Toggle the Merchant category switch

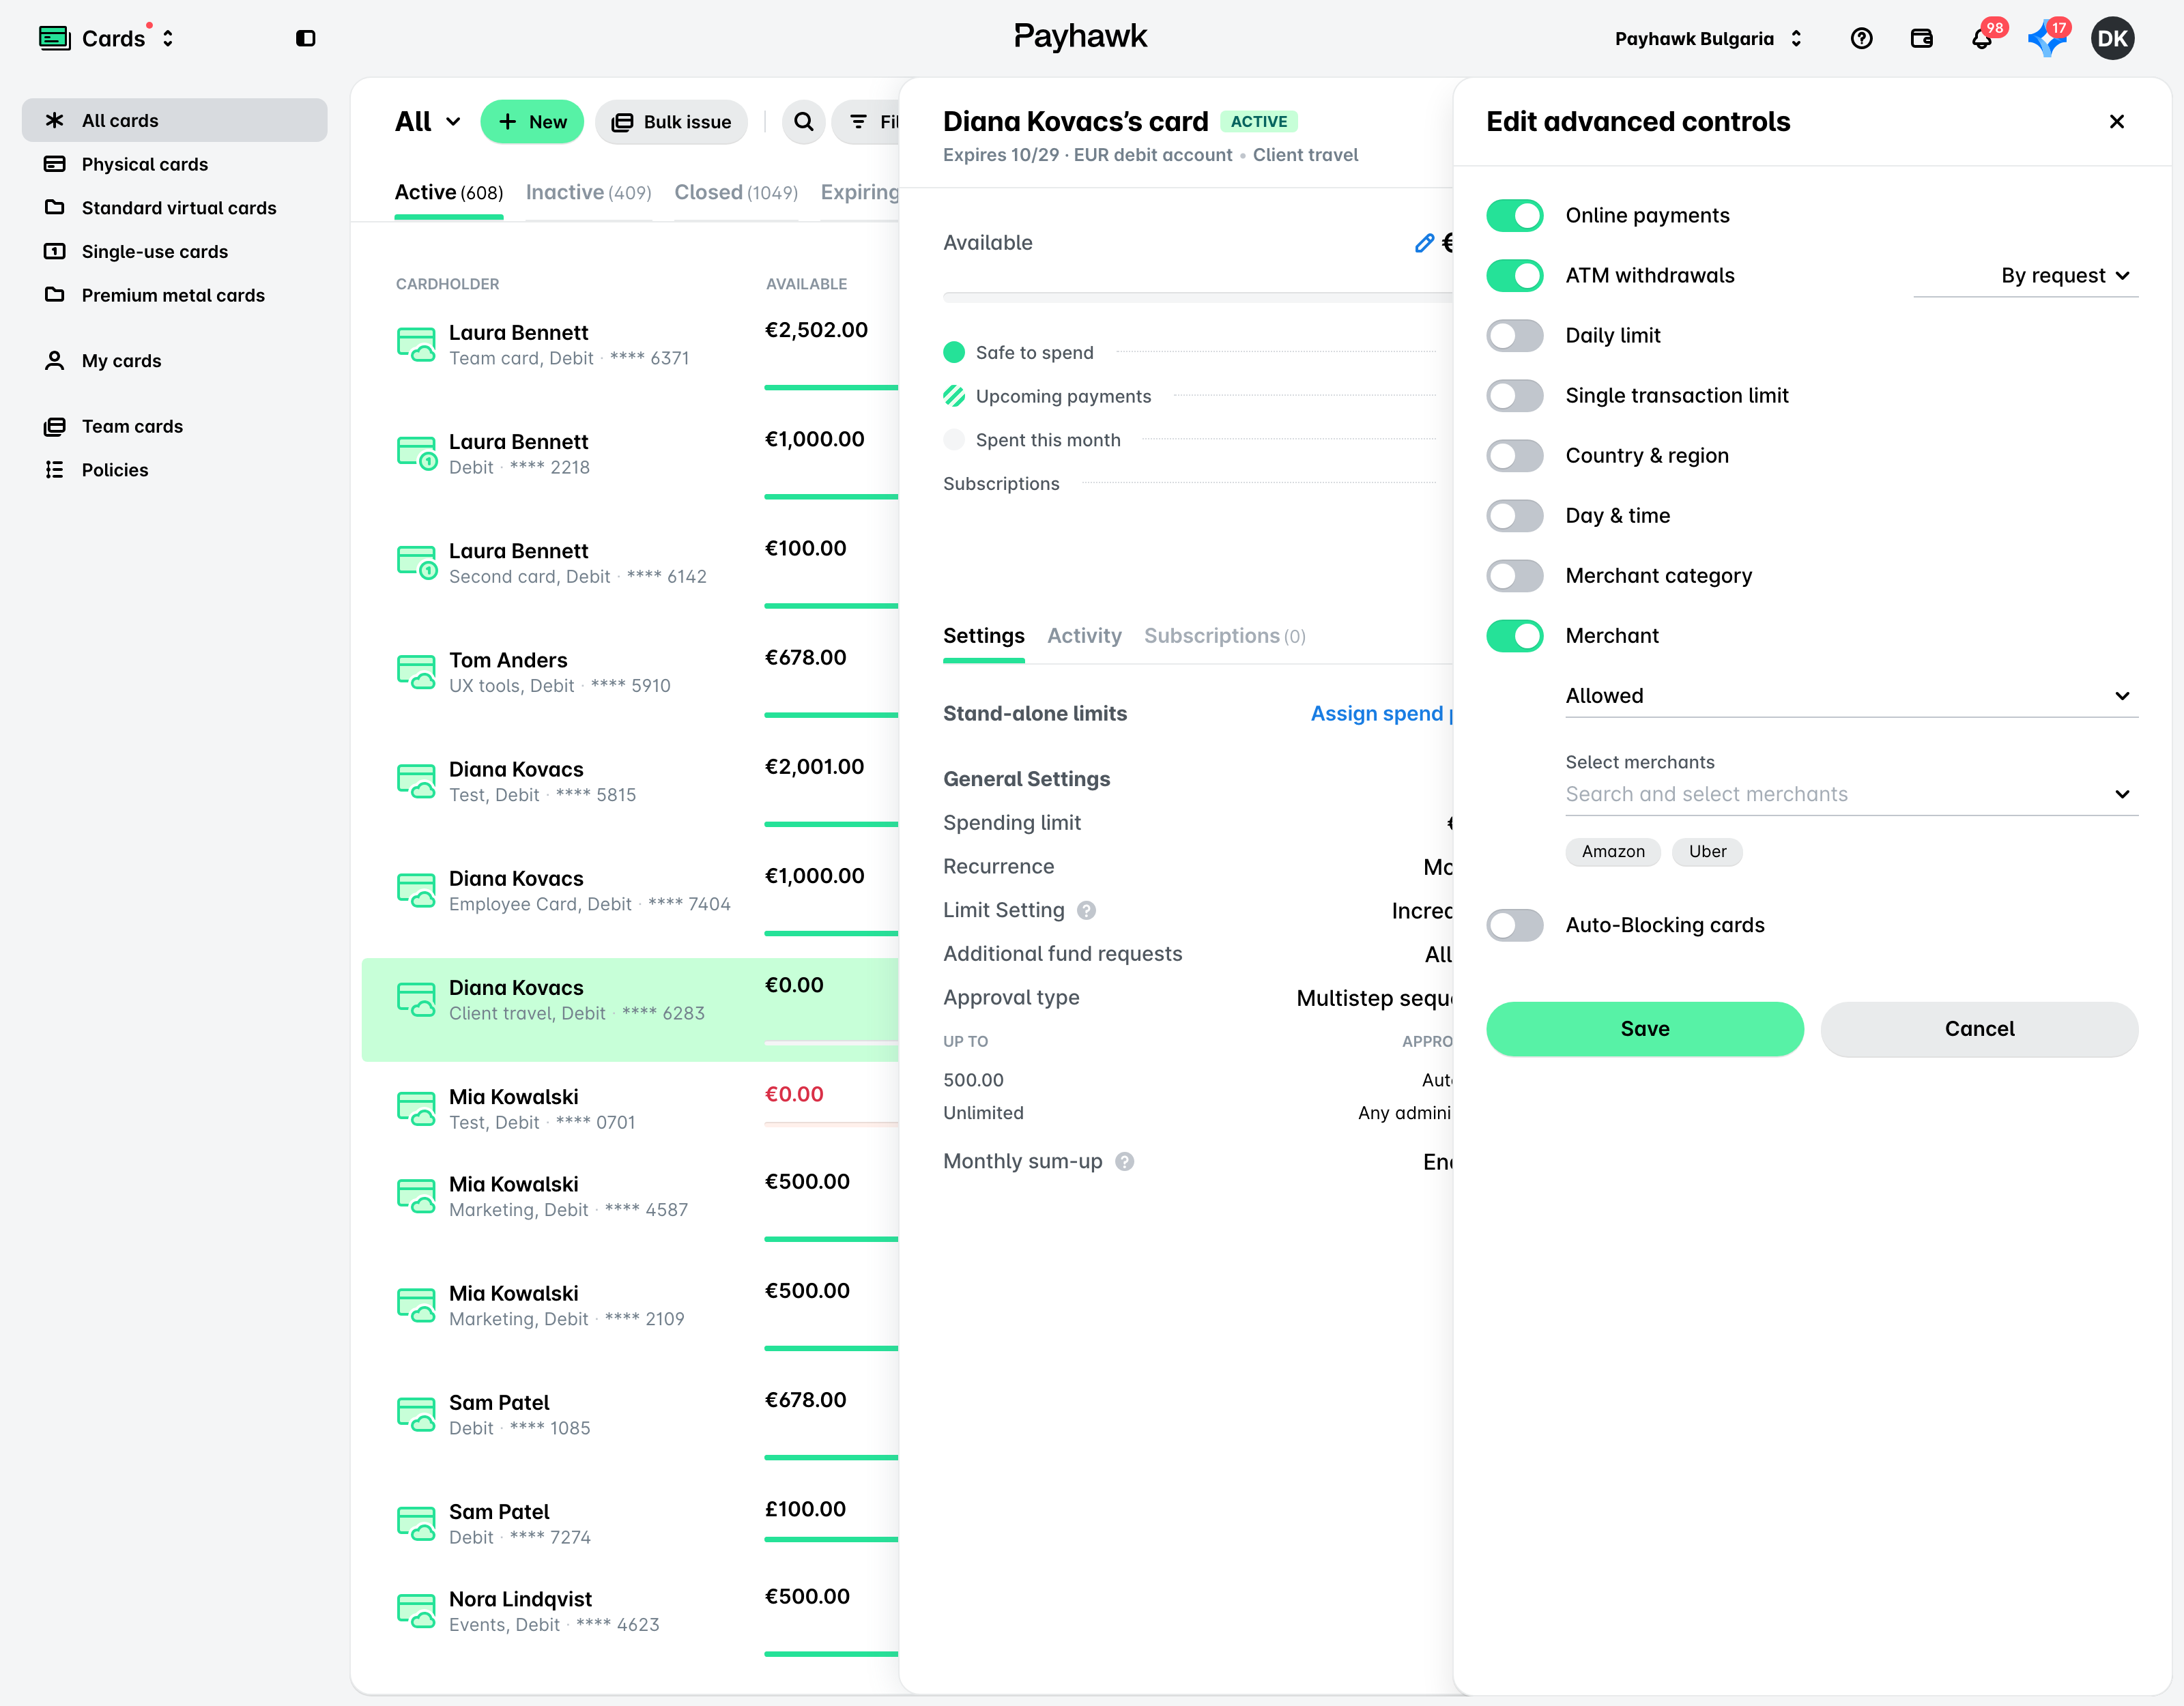1515,575
